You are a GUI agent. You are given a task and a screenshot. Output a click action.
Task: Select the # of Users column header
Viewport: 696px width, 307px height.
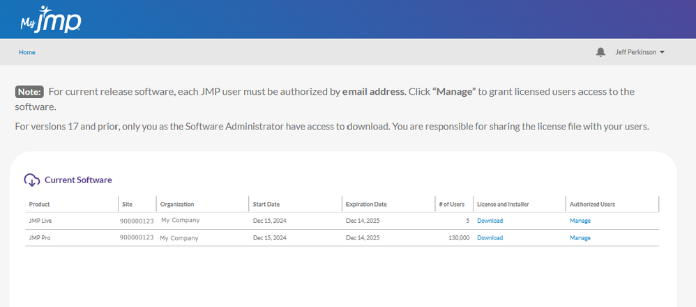[451, 204]
